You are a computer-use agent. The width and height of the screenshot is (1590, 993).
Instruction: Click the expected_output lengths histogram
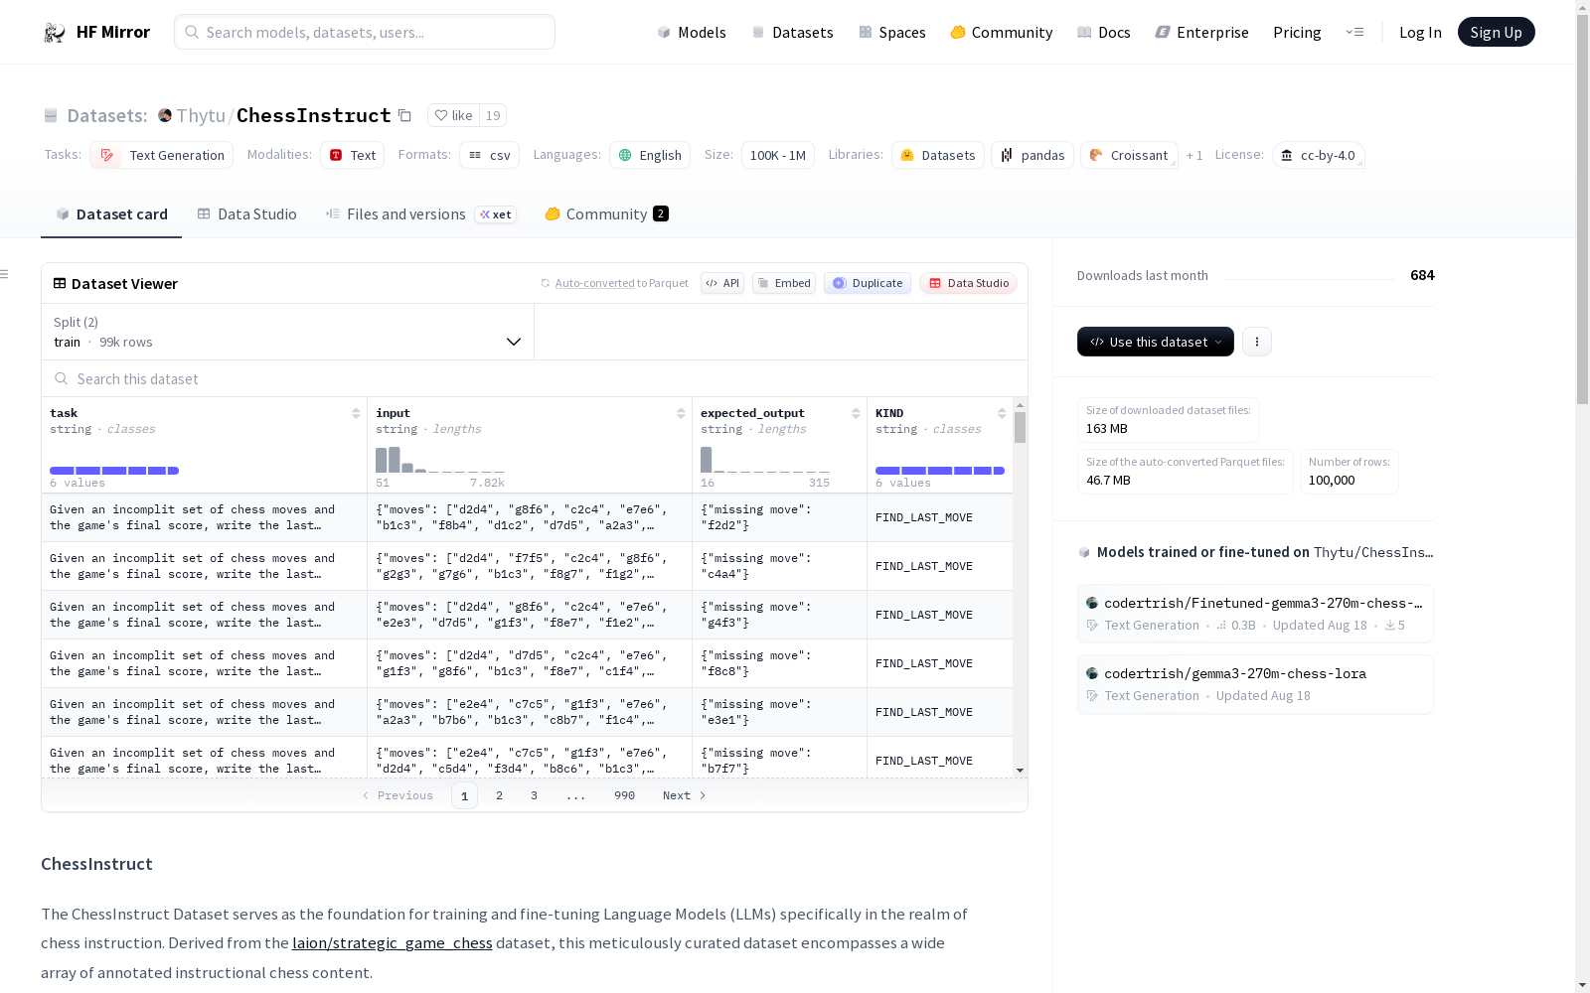pos(765,460)
